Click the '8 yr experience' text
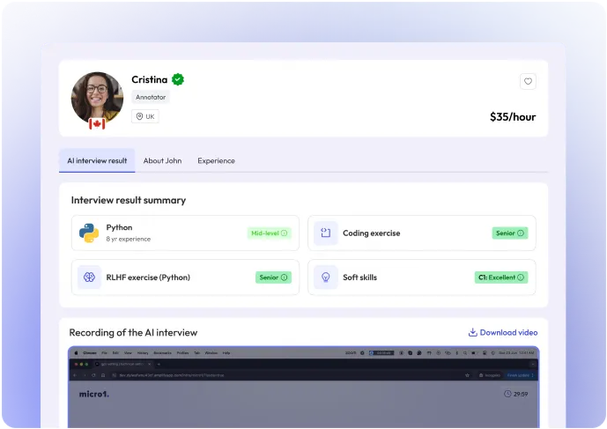607x429 pixels. pos(129,240)
